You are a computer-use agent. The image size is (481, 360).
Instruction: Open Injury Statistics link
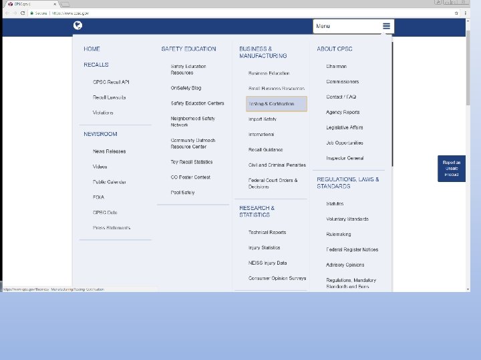click(264, 247)
